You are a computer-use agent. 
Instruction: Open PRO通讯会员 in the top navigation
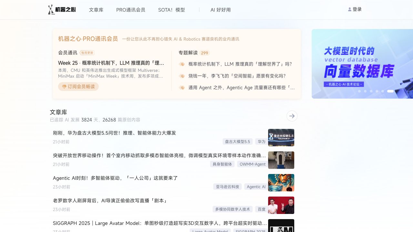tap(131, 10)
